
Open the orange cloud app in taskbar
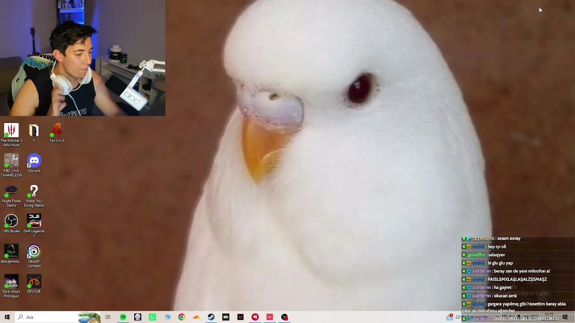[196, 317]
